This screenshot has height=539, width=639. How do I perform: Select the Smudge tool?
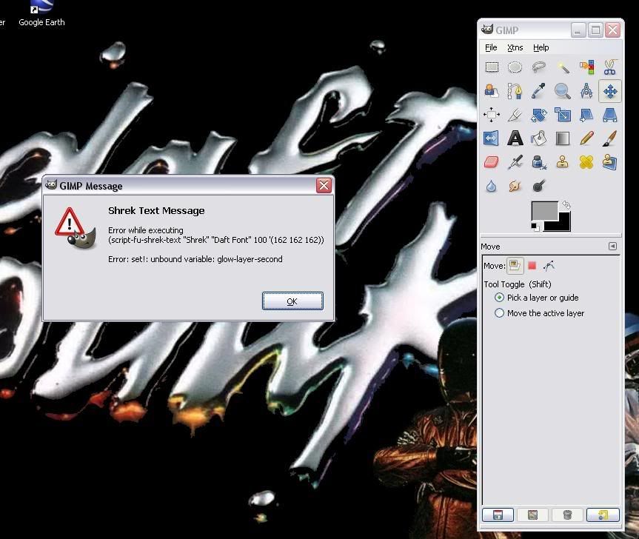click(x=515, y=186)
